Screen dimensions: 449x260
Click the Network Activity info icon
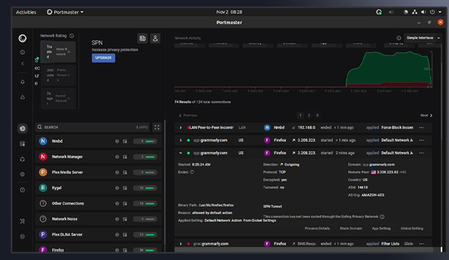[x=399, y=38]
